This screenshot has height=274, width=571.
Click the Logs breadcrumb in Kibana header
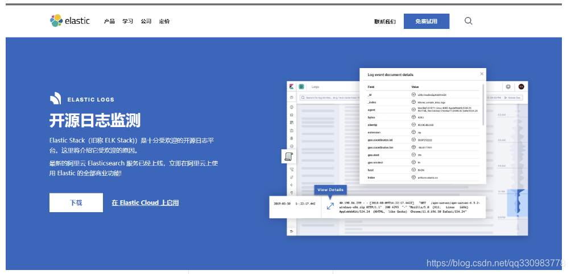click(316, 87)
